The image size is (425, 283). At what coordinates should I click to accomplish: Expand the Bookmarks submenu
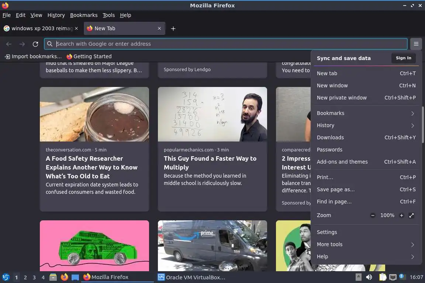click(366, 113)
